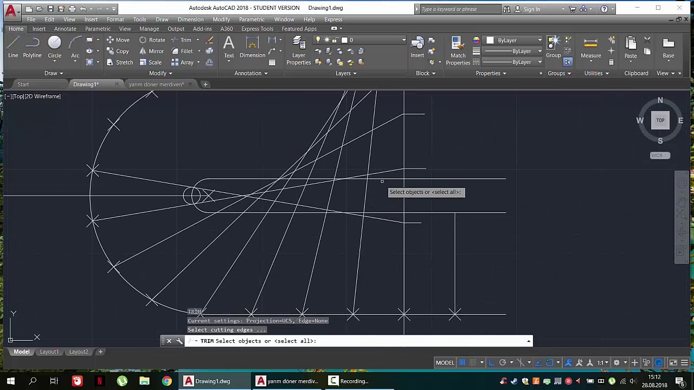Add a new drawing tab

coord(205,84)
